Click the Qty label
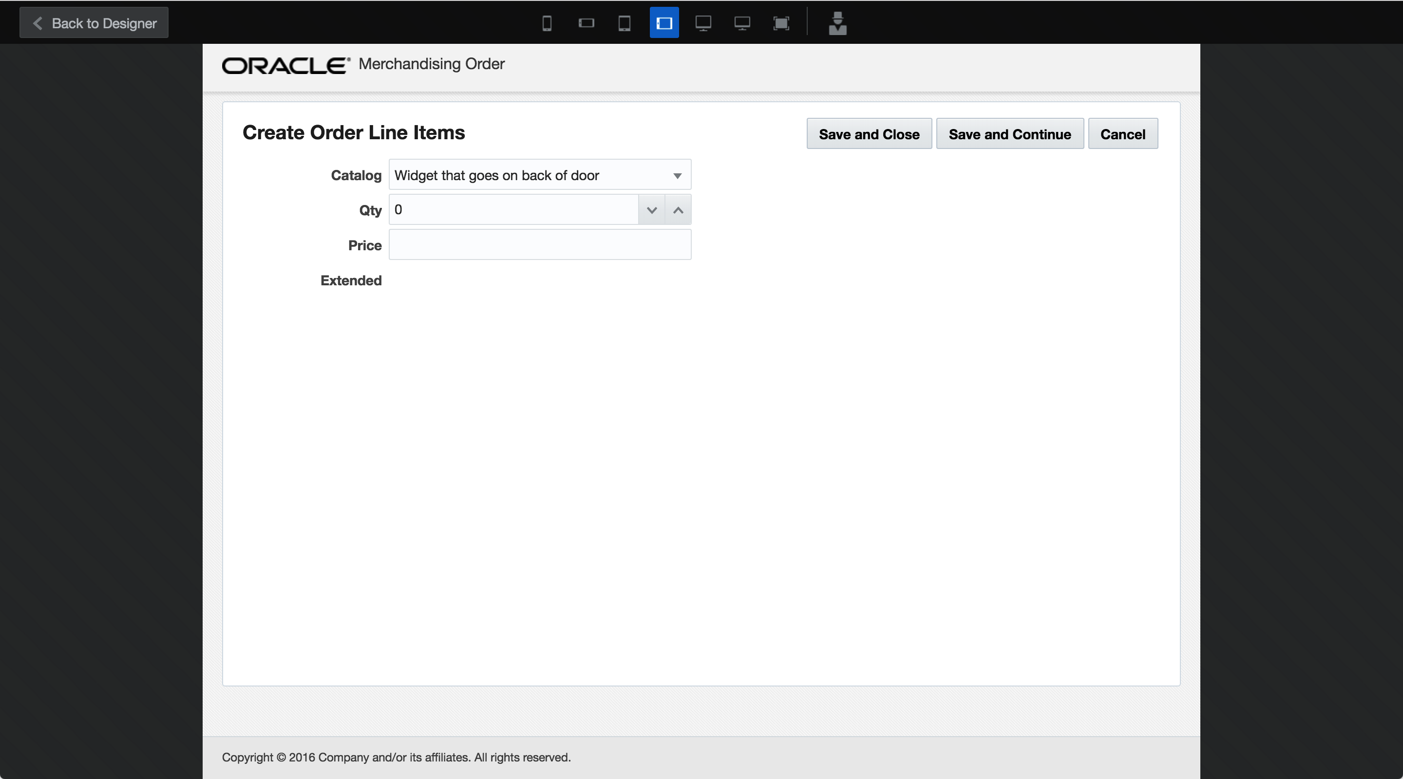Viewport: 1403px width, 779px height. tap(370, 211)
